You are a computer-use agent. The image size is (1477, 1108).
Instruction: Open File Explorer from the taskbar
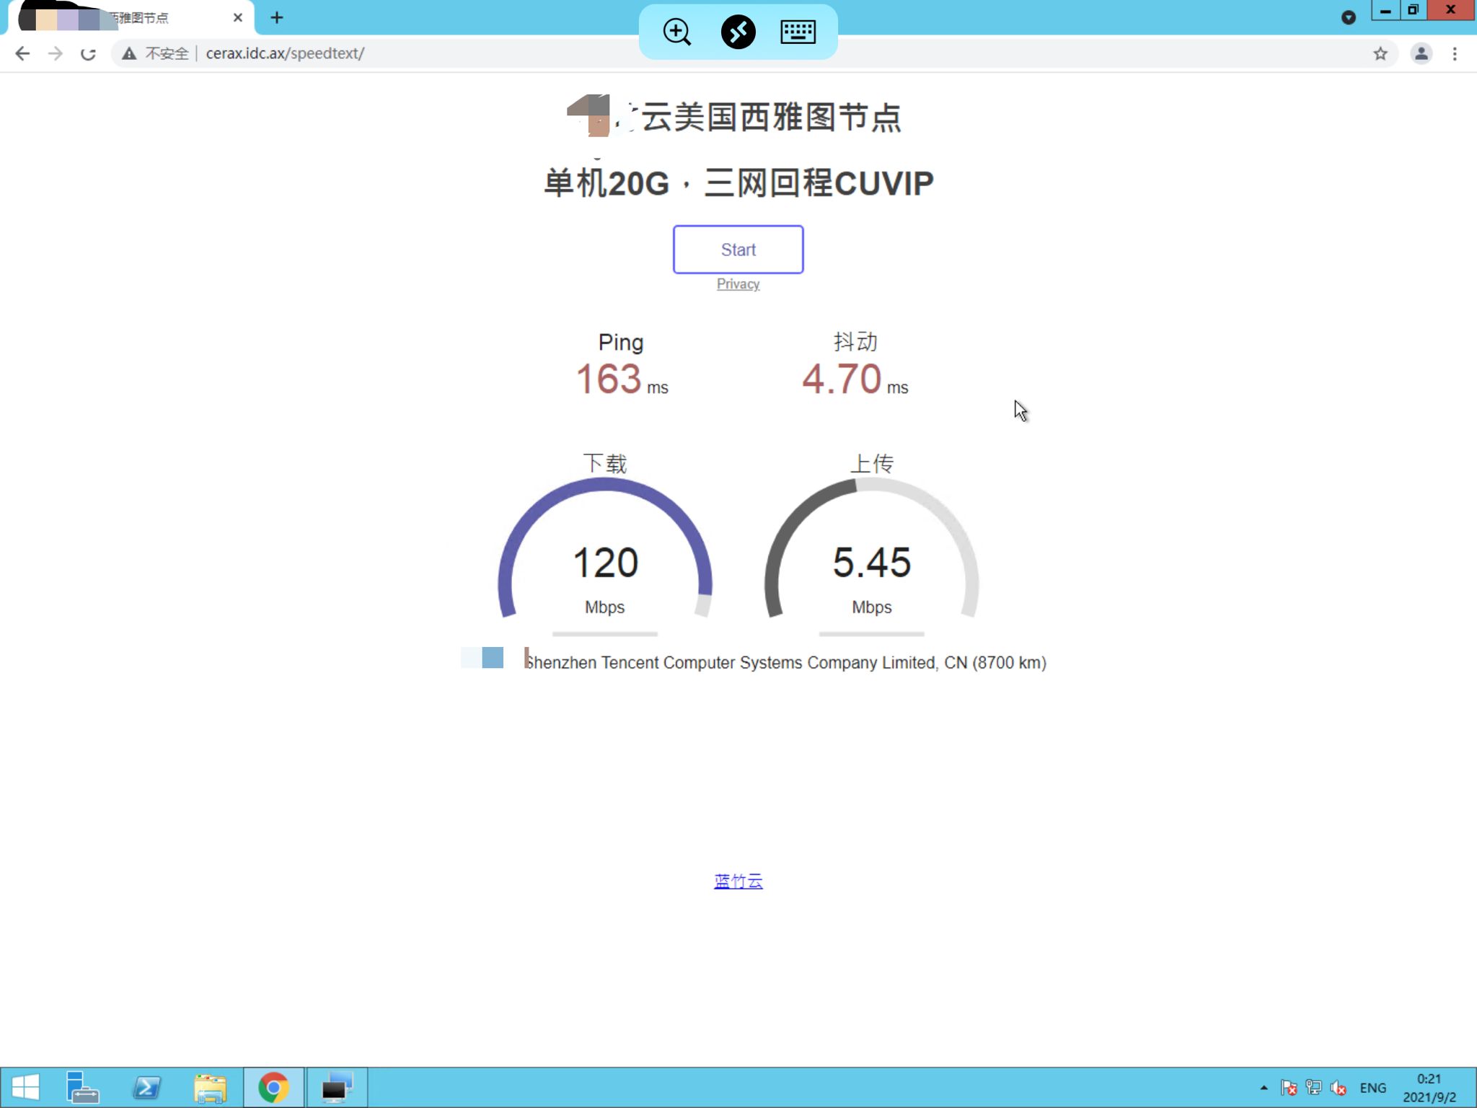[210, 1086]
